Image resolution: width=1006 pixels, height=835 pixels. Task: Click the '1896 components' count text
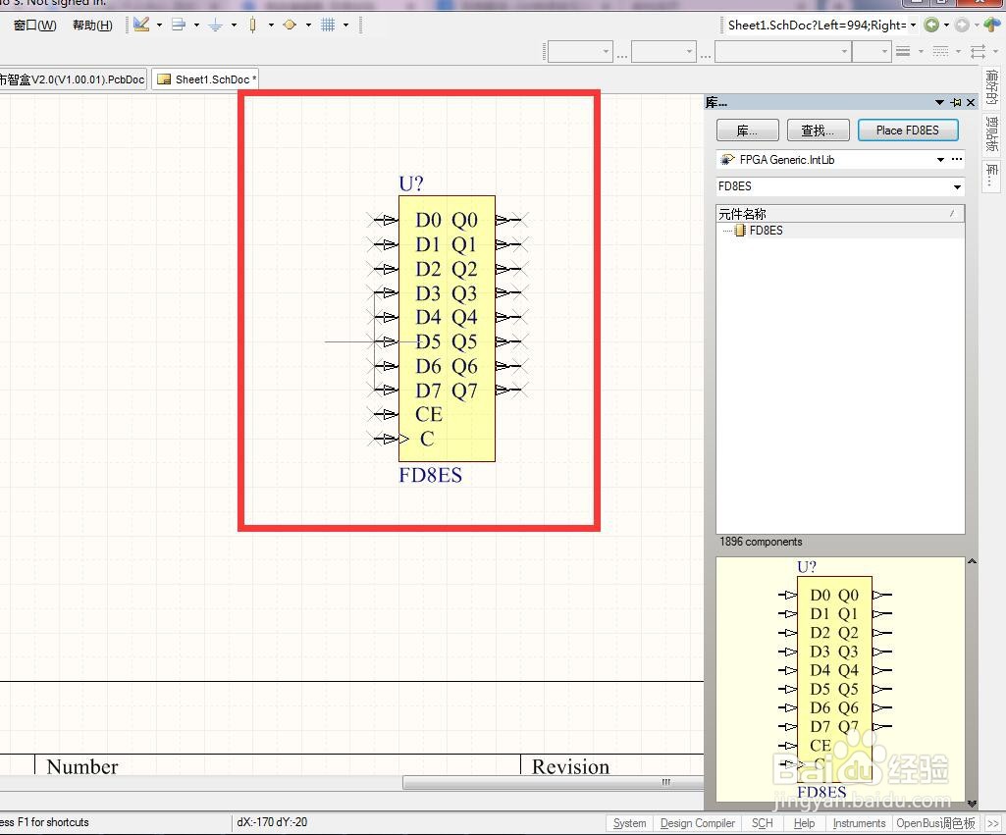pos(761,542)
